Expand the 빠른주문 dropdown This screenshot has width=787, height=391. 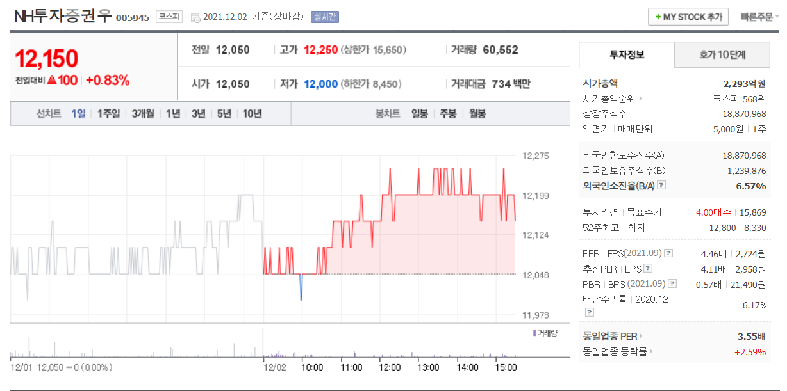759,17
